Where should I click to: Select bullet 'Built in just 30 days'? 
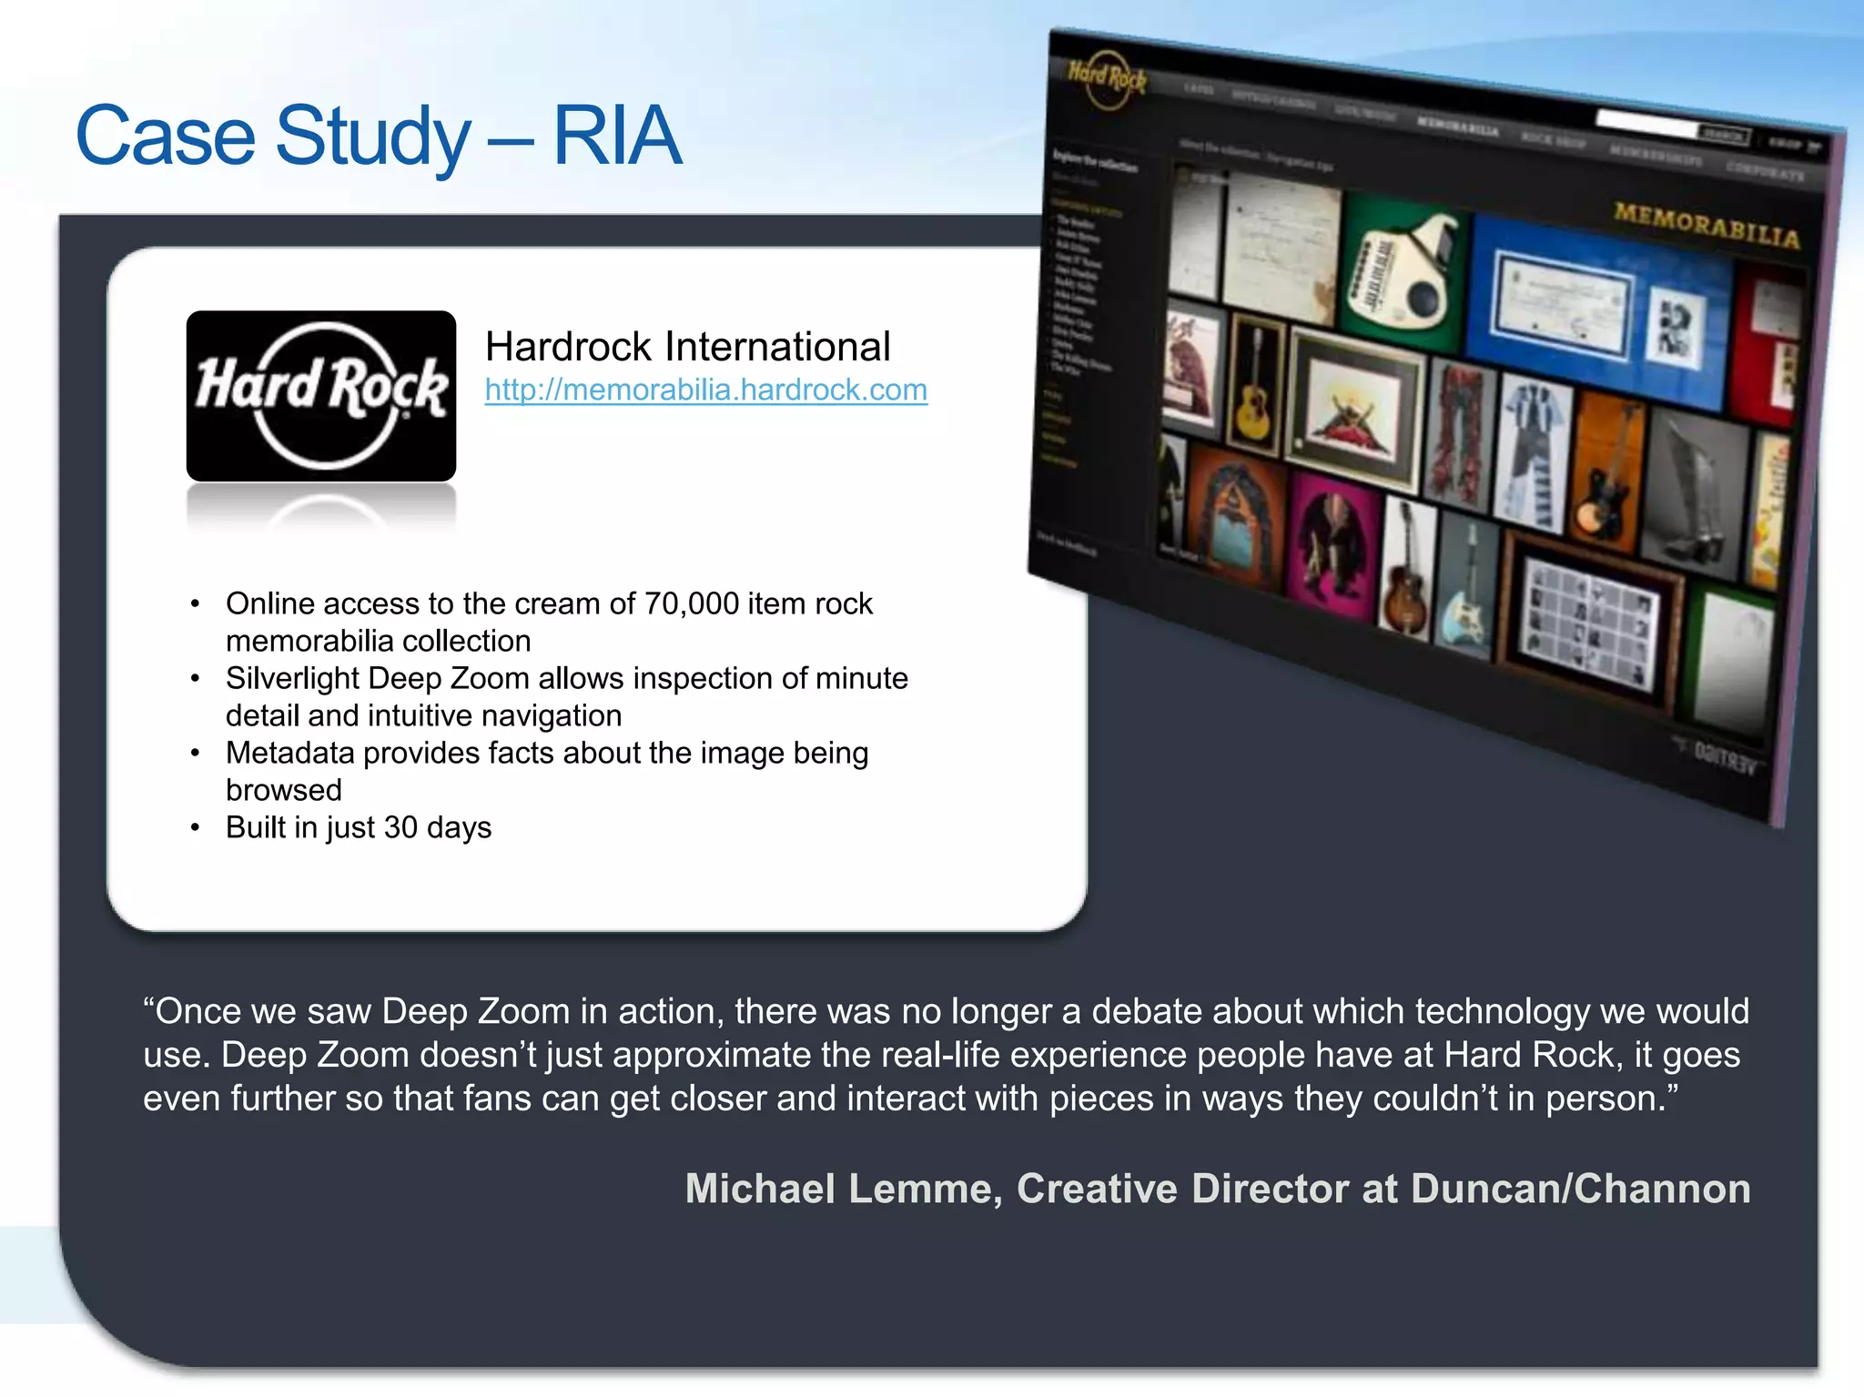pyautogui.click(x=359, y=827)
